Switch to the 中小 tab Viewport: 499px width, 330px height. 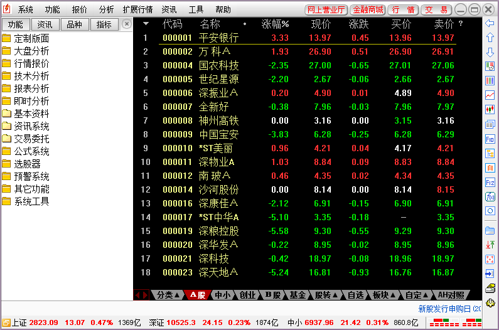222,295
